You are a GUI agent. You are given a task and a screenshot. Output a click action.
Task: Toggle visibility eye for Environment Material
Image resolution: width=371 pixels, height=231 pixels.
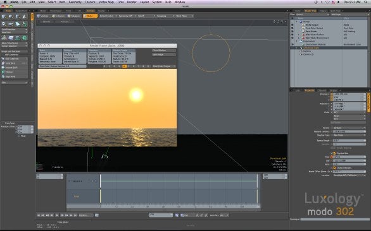(292, 44)
